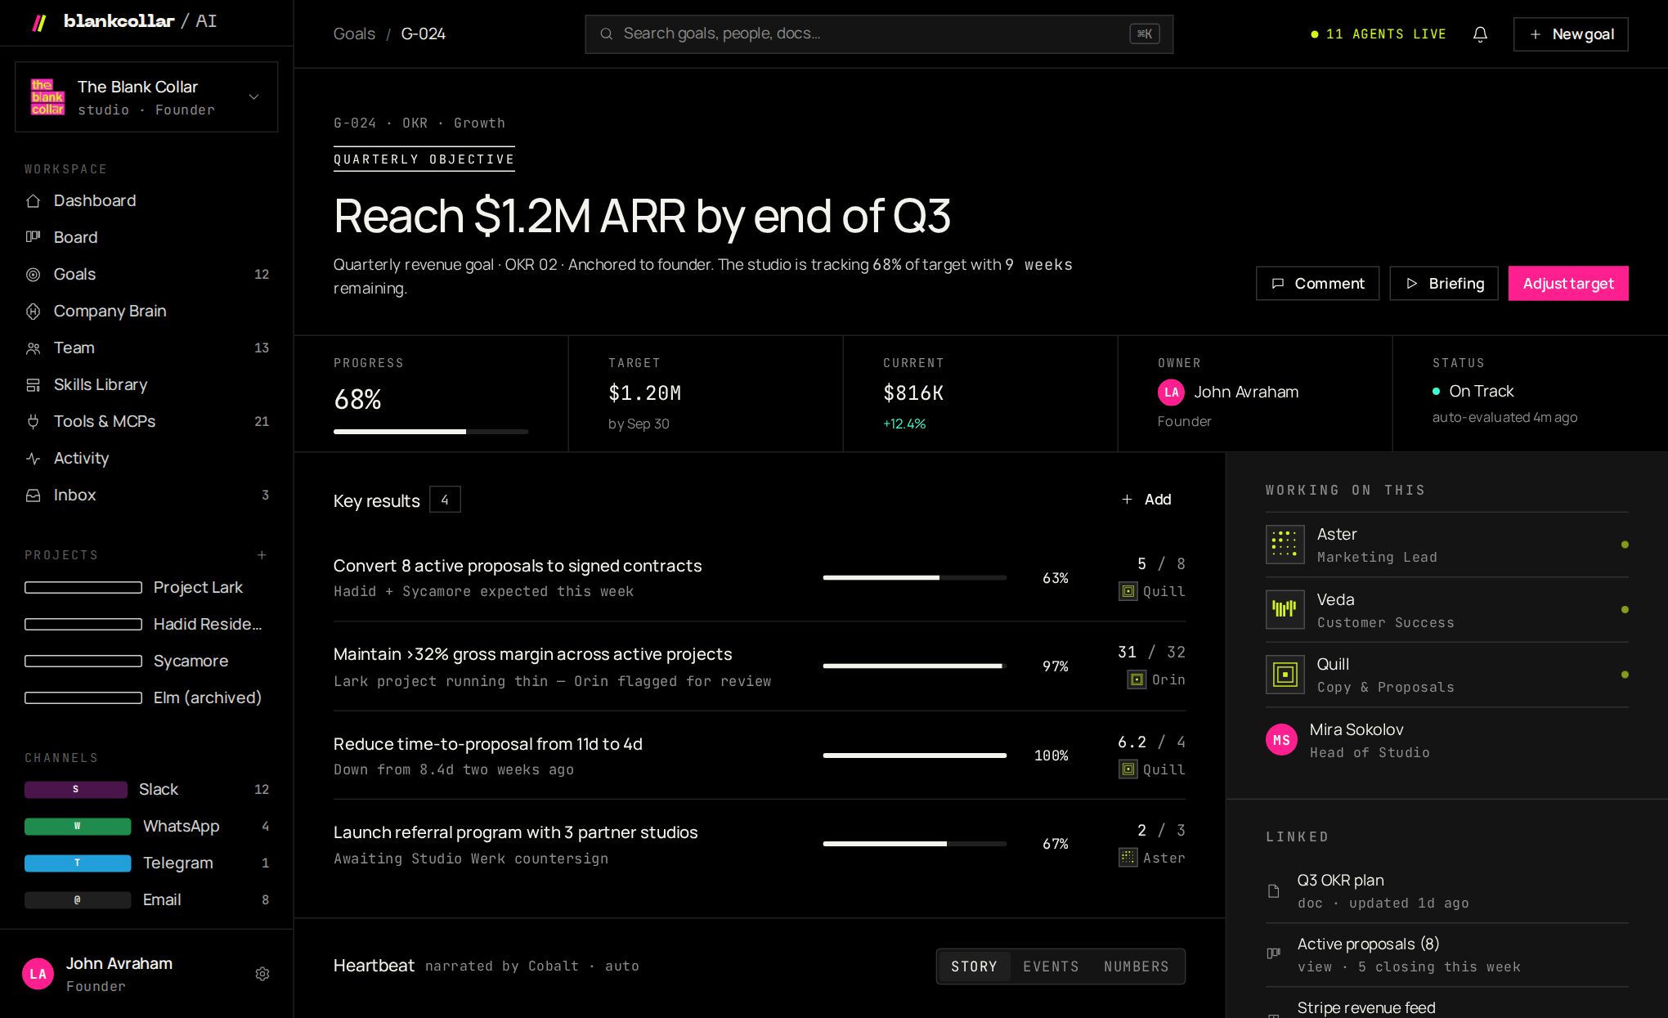Add a key result
Viewport: 1668px width, 1018px height.
1146,500
